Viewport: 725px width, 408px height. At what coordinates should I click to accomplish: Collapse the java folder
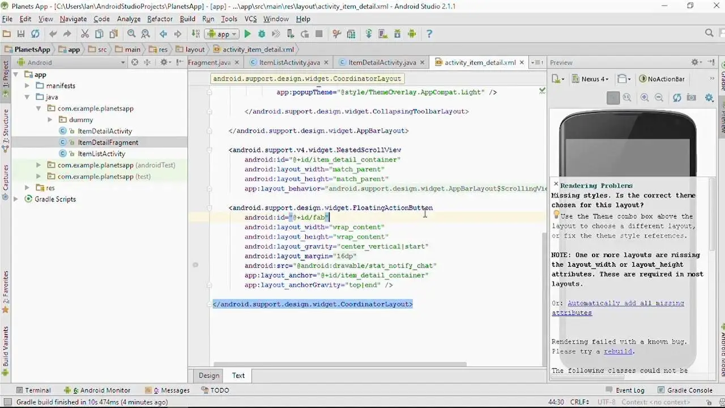tap(27, 97)
